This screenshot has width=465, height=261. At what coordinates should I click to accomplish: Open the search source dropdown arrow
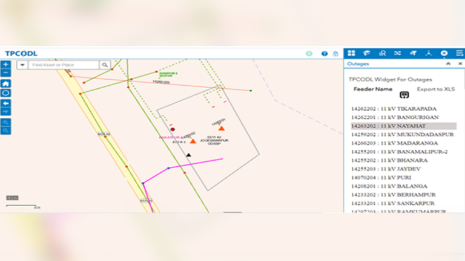coord(22,65)
